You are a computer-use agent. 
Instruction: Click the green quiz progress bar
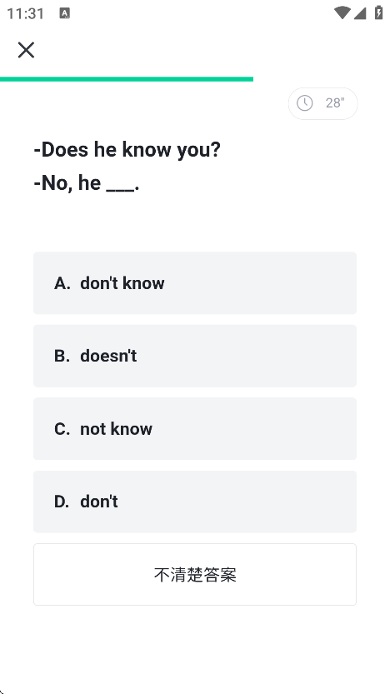pyautogui.click(x=127, y=79)
